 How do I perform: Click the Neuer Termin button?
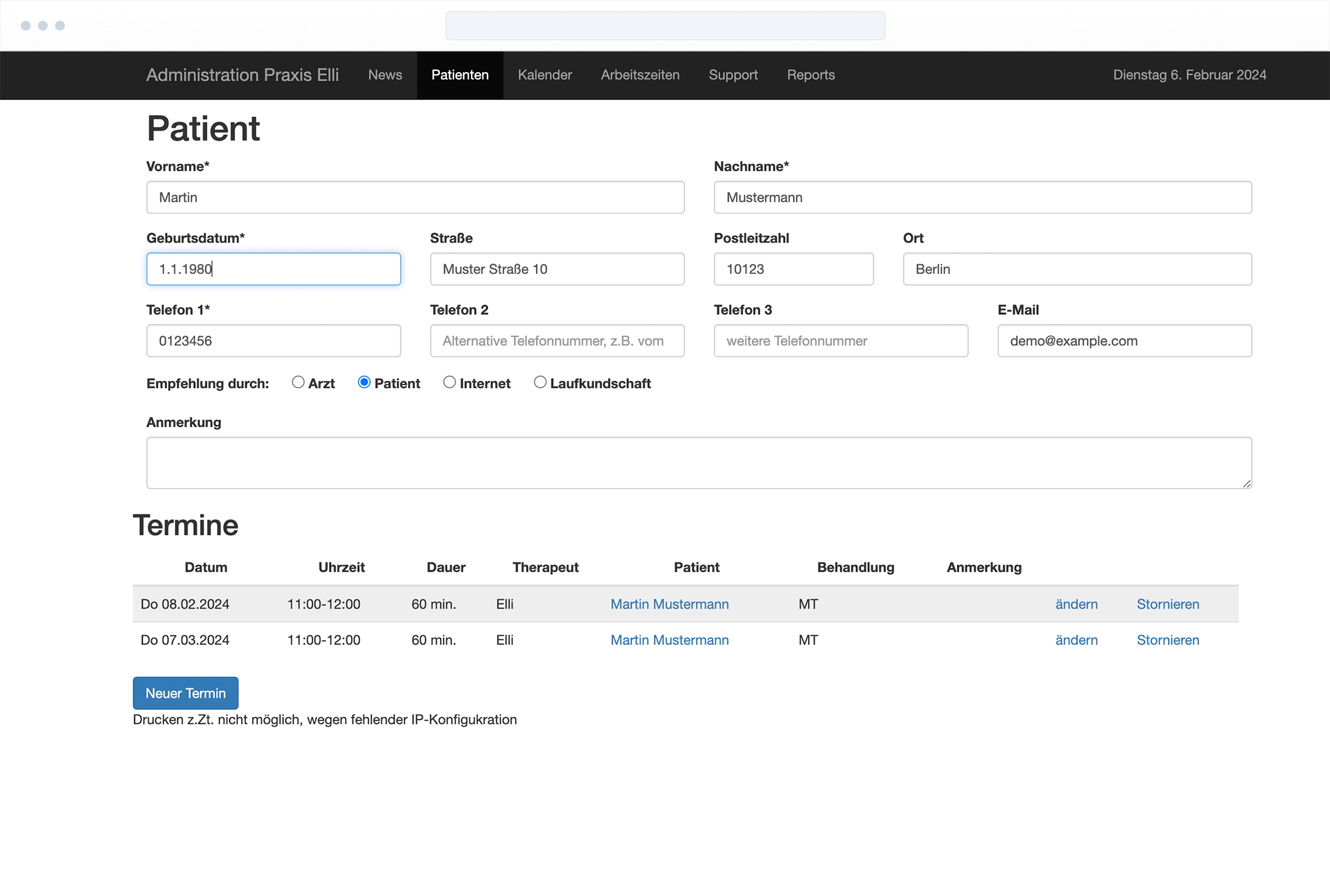185,693
